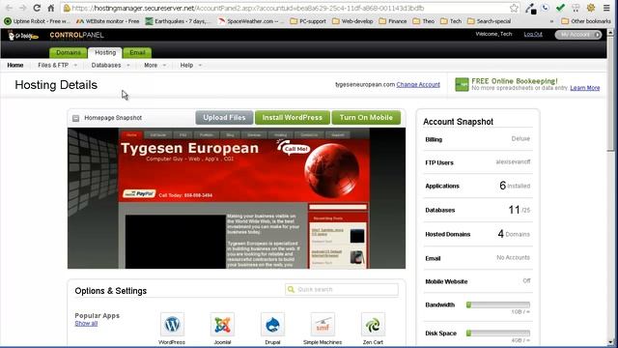Open the Earthquakes bookmark
The height and width of the screenshot is (348, 618).
click(x=178, y=21)
